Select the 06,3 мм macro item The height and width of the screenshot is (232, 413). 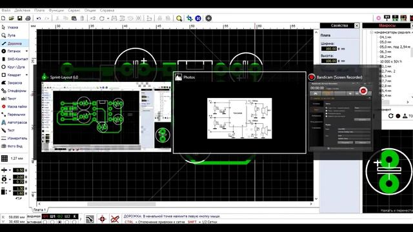coord(385,52)
